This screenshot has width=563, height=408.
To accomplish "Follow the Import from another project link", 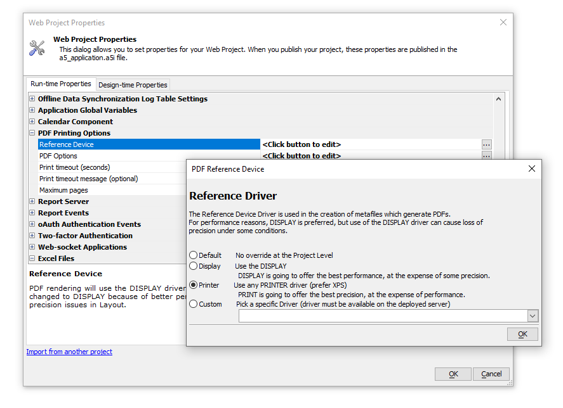I will tap(69, 352).
